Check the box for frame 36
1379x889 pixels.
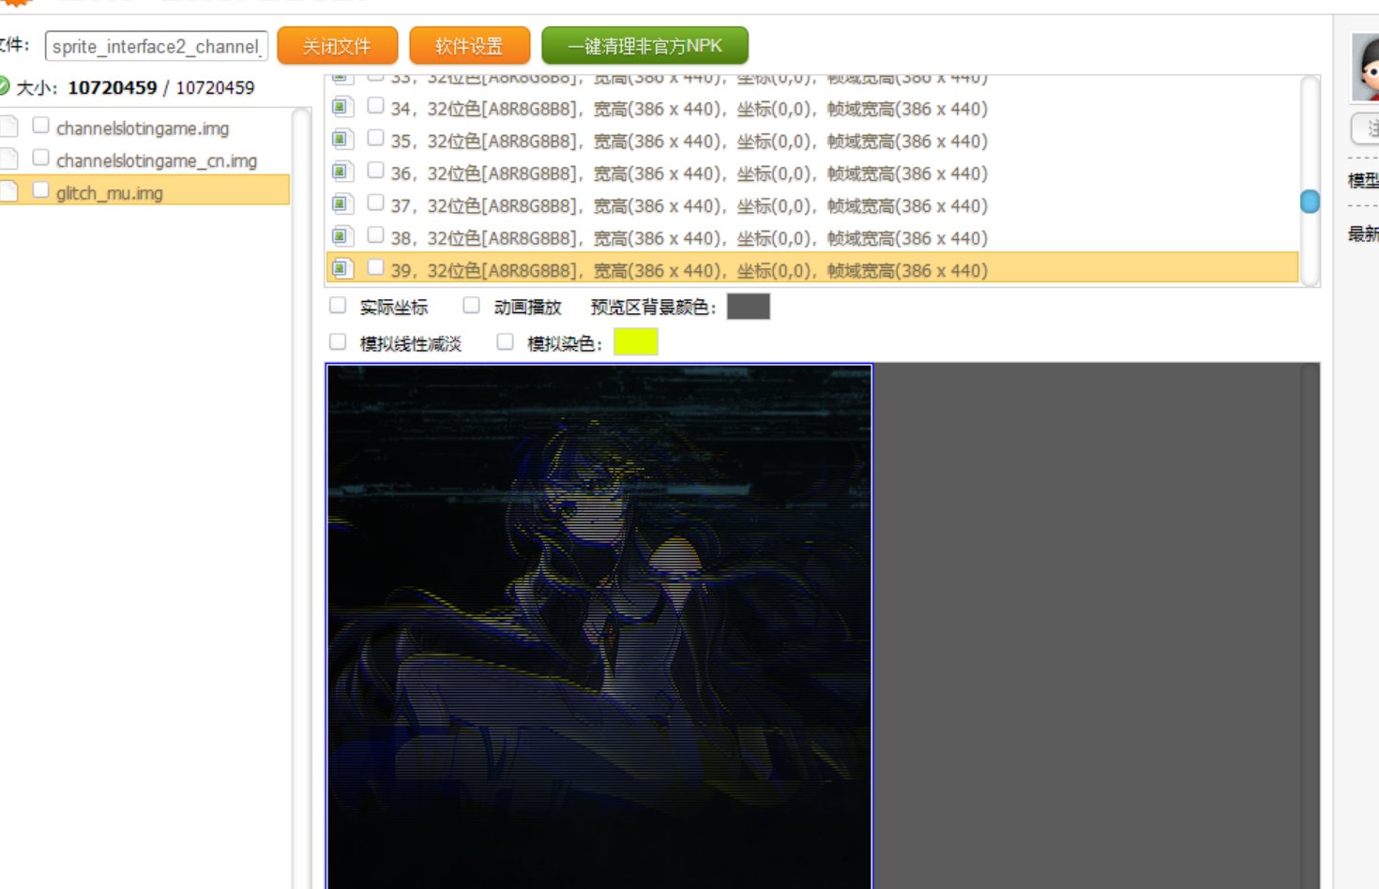(x=375, y=171)
